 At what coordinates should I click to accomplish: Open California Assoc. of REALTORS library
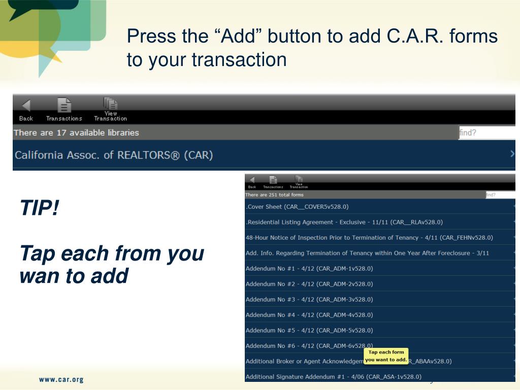click(264, 155)
